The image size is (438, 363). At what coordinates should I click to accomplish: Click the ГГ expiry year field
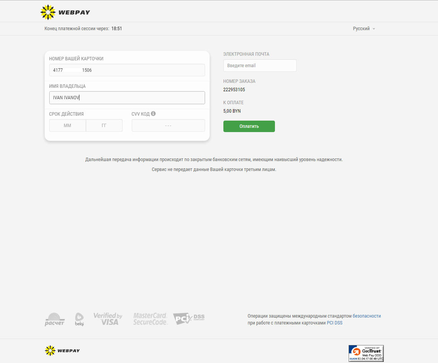[104, 125]
